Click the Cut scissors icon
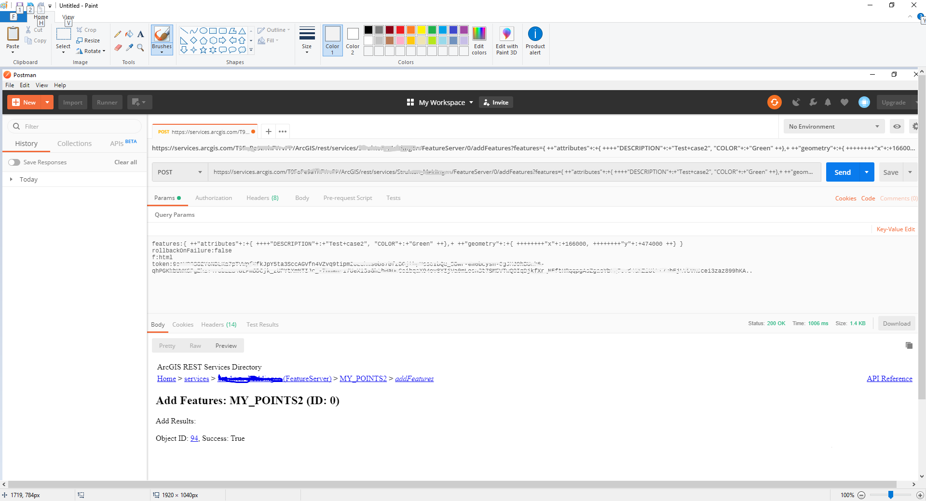Image resolution: width=926 pixels, height=501 pixels. pos(28,30)
